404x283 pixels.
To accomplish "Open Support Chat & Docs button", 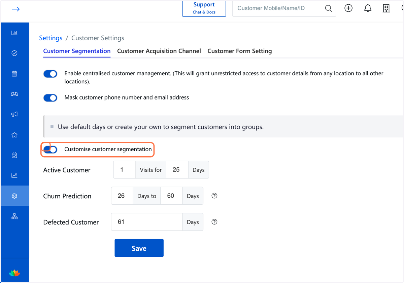I will (204, 8).
